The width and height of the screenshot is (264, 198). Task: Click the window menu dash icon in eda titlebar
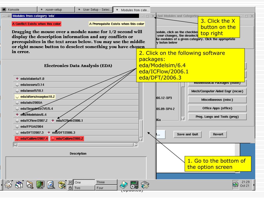4,16
